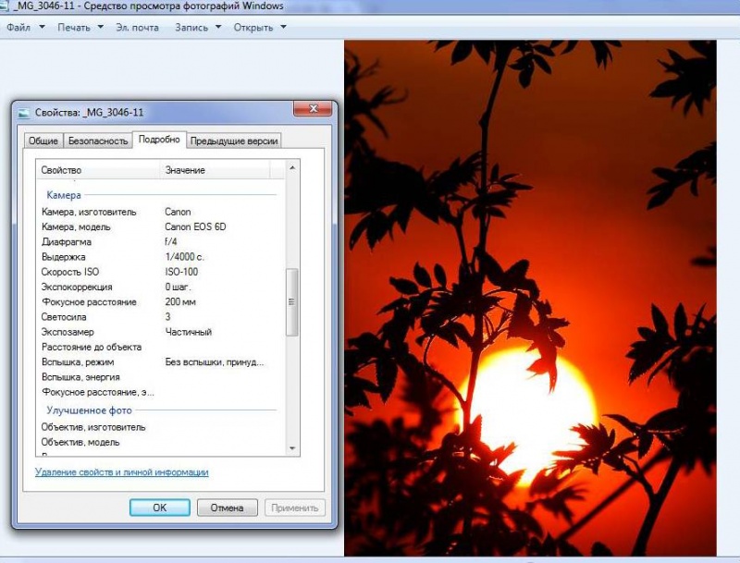Open the Запись dropdown
This screenshot has height=563, width=740.
click(198, 27)
